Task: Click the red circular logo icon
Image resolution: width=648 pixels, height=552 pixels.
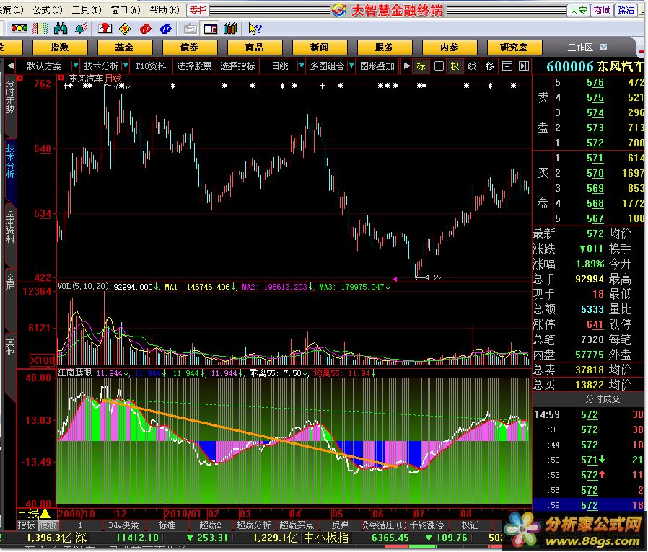Action: coord(146,29)
